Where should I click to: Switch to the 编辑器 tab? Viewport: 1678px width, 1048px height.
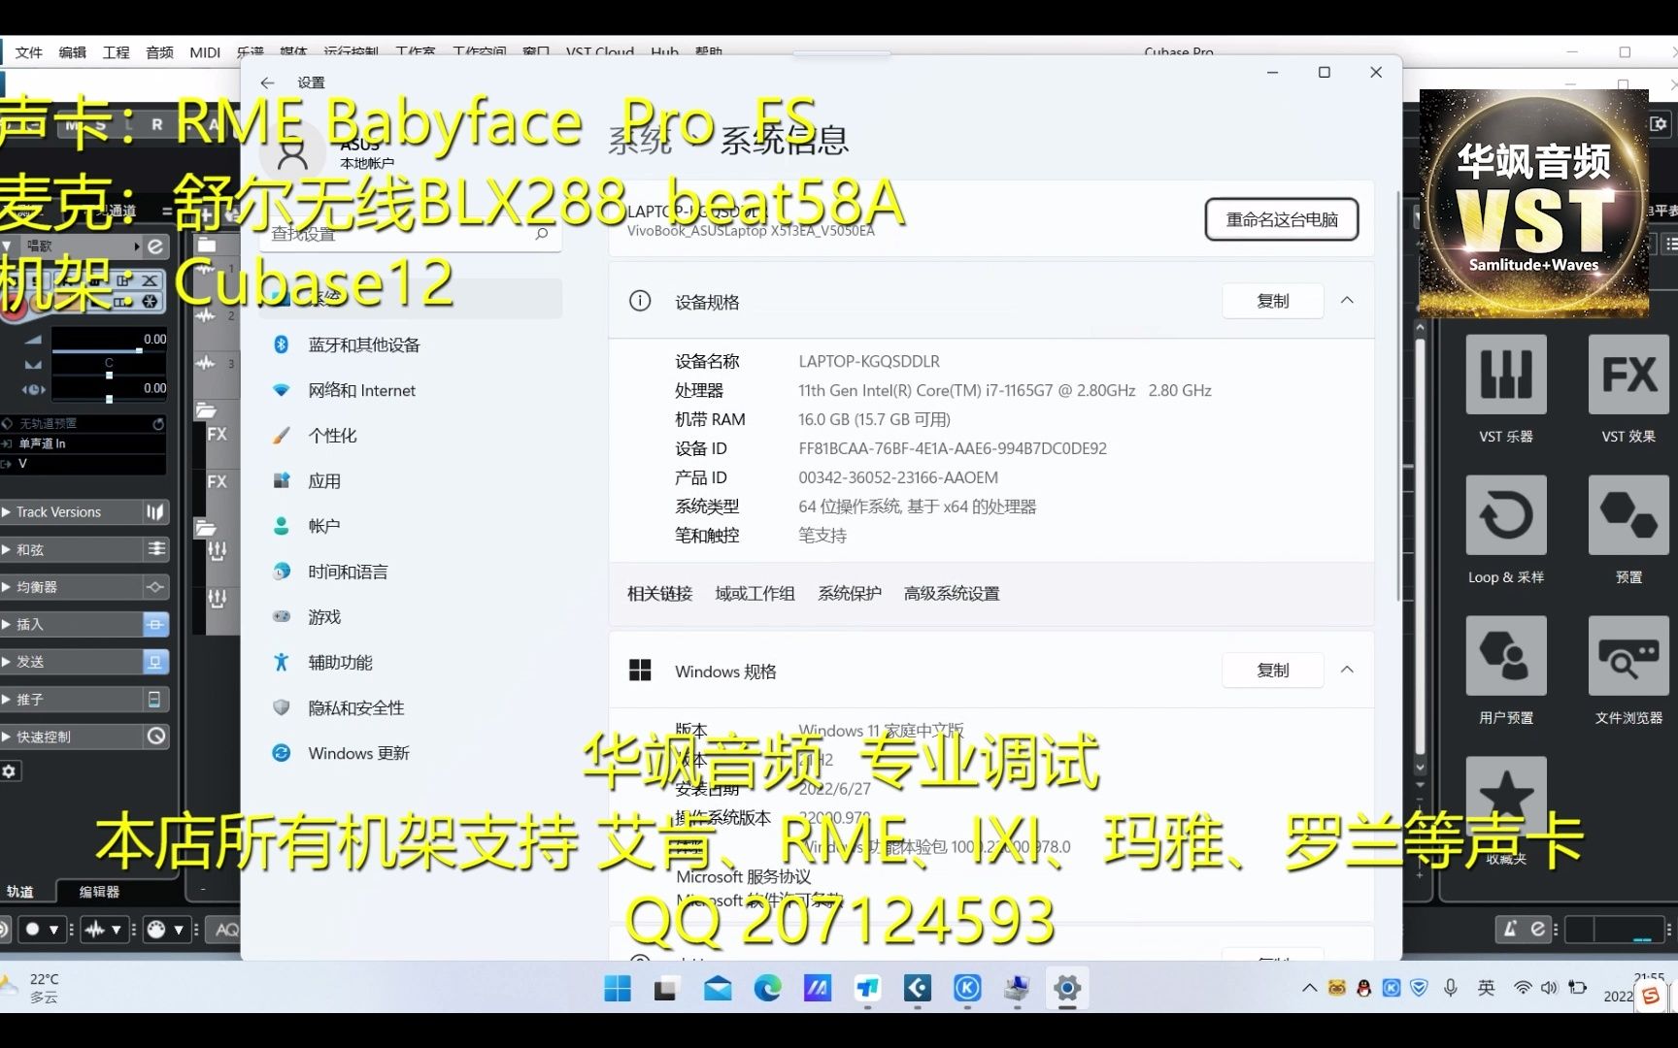pyautogui.click(x=100, y=892)
